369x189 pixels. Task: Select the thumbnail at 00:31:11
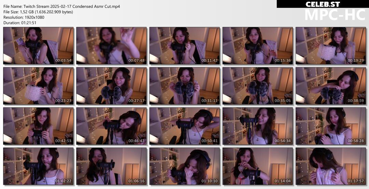click(184, 86)
